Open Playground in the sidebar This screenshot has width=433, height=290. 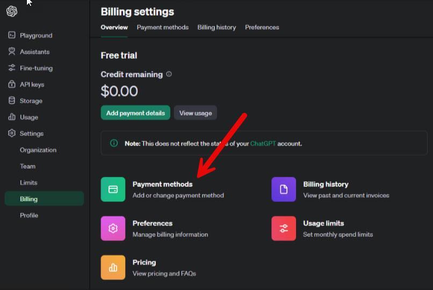[36, 35]
